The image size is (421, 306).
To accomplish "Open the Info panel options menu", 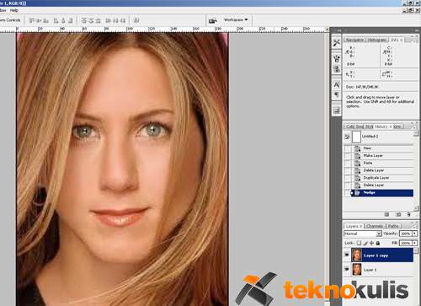I will (x=414, y=40).
